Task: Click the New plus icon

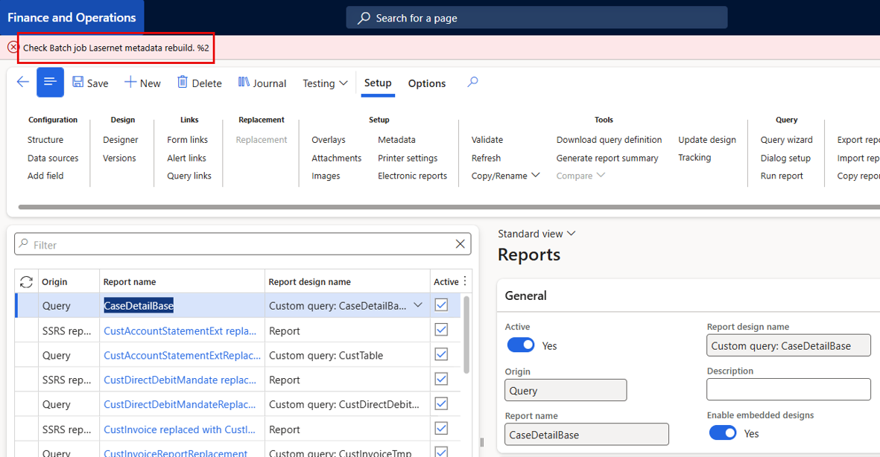Action: click(x=130, y=83)
